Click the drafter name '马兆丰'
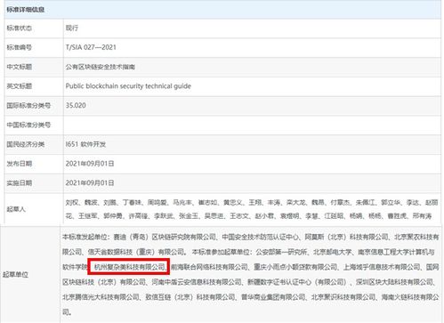 pyautogui.click(x=182, y=203)
